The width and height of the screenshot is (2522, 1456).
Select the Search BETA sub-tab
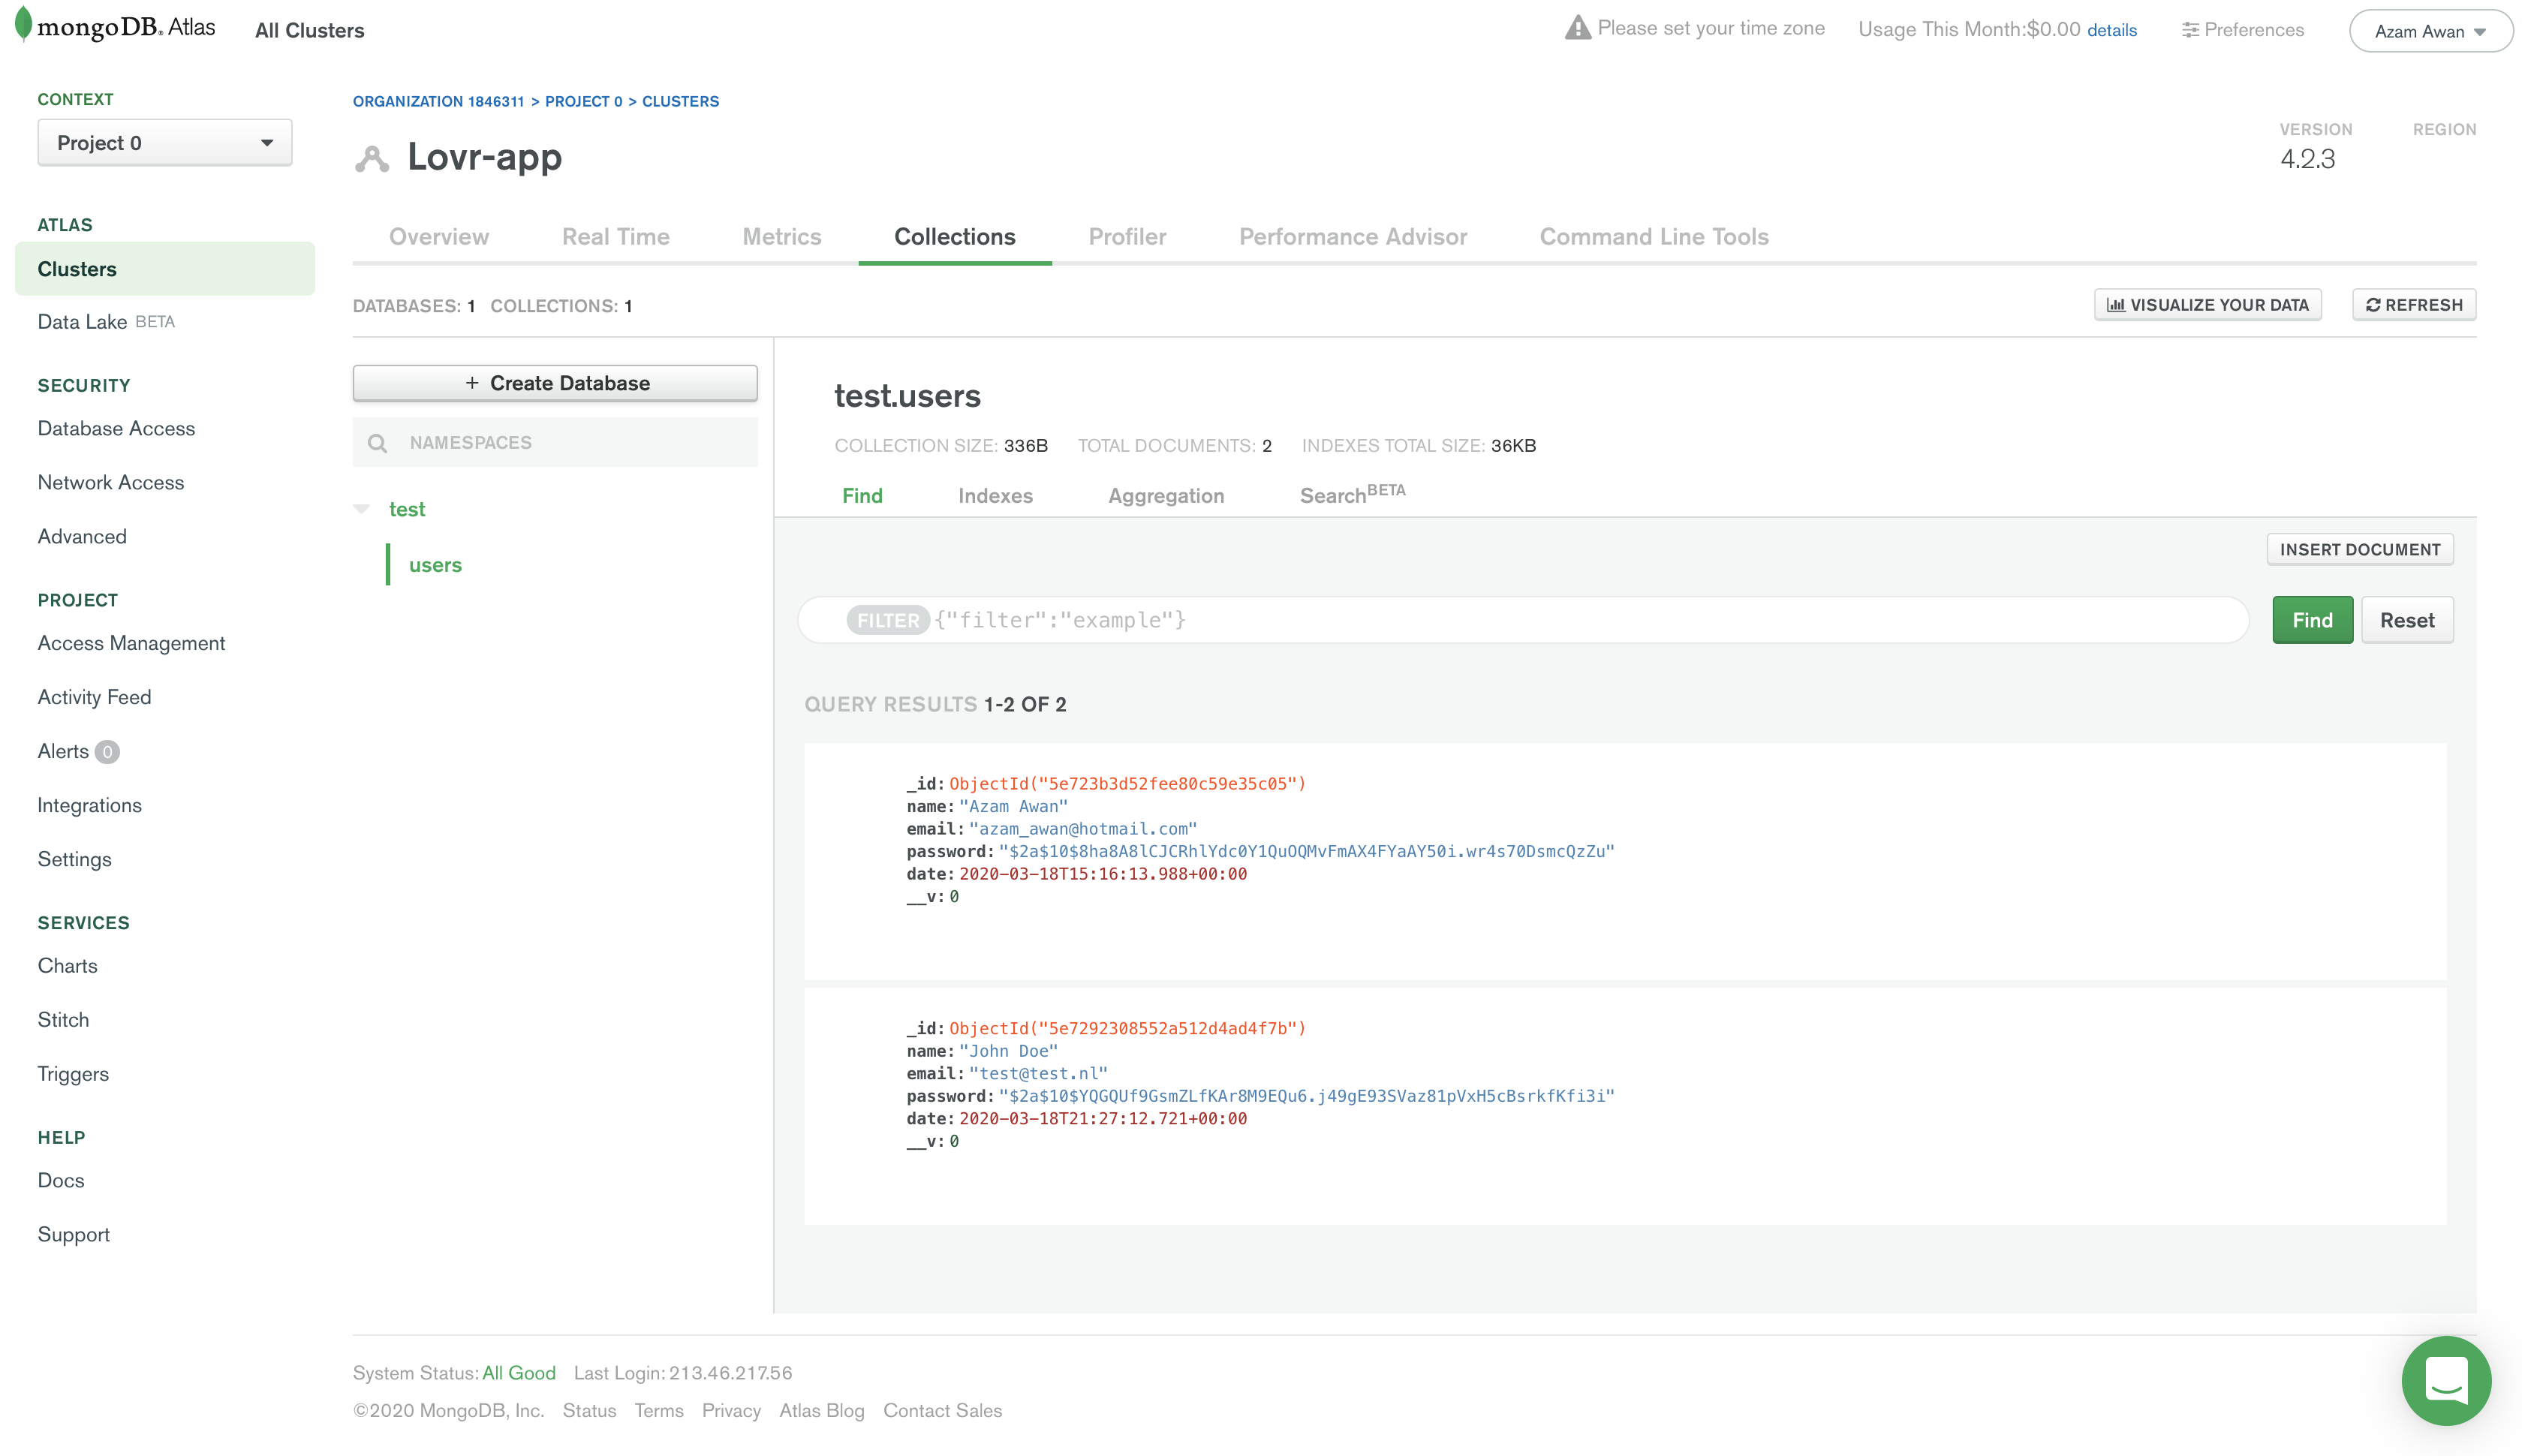pyautogui.click(x=1352, y=494)
